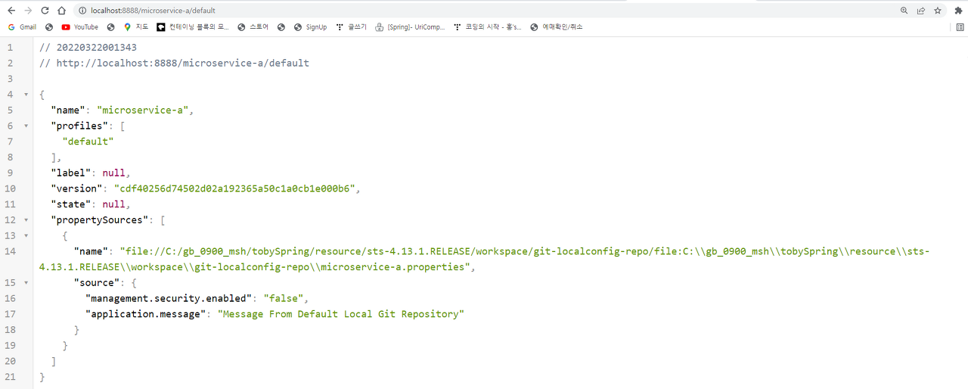The height and width of the screenshot is (389, 968).
Task: Click "Message From Default Local Git Repository"
Action: click(x=340, y=314)
